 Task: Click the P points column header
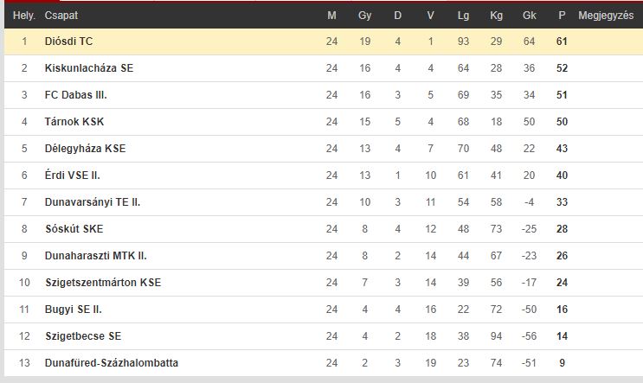click(562, 16)
